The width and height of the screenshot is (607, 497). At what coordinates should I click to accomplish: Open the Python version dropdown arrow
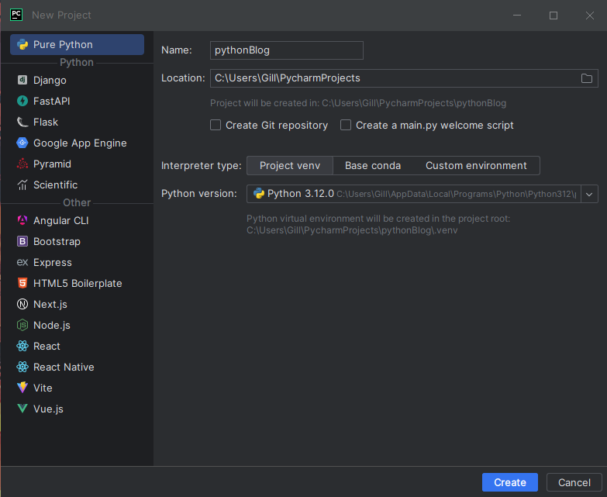pyautogui.click(x=589, y=194)
